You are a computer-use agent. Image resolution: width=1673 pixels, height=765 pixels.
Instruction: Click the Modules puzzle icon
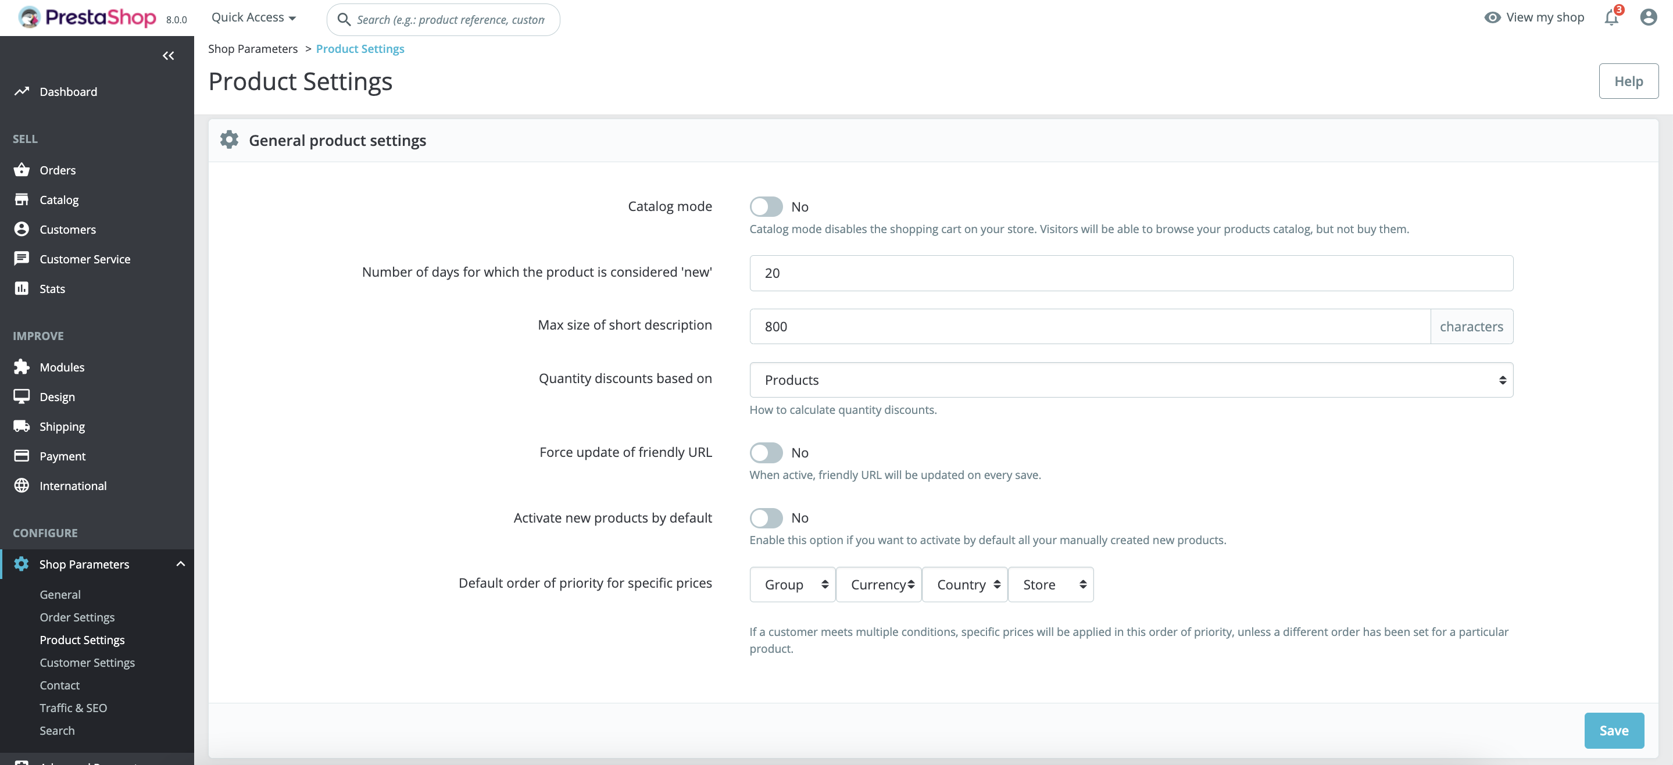point(22,367)
